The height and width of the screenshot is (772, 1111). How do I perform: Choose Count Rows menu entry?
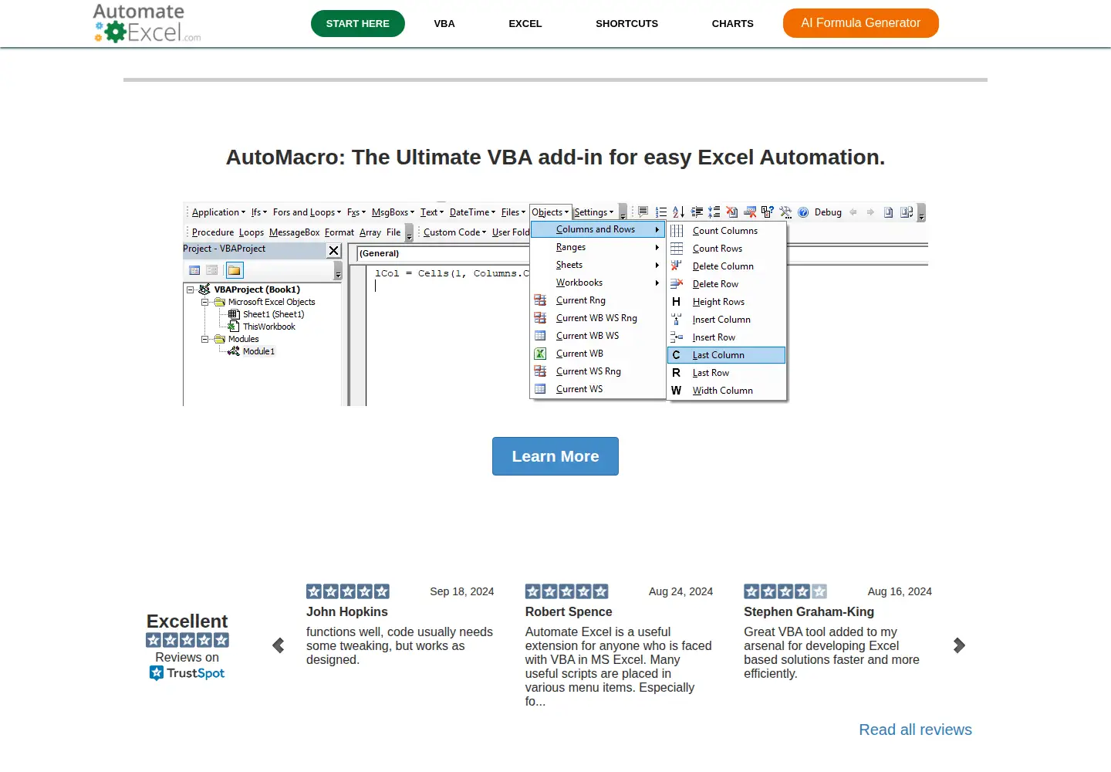click(x=726, y=249)
